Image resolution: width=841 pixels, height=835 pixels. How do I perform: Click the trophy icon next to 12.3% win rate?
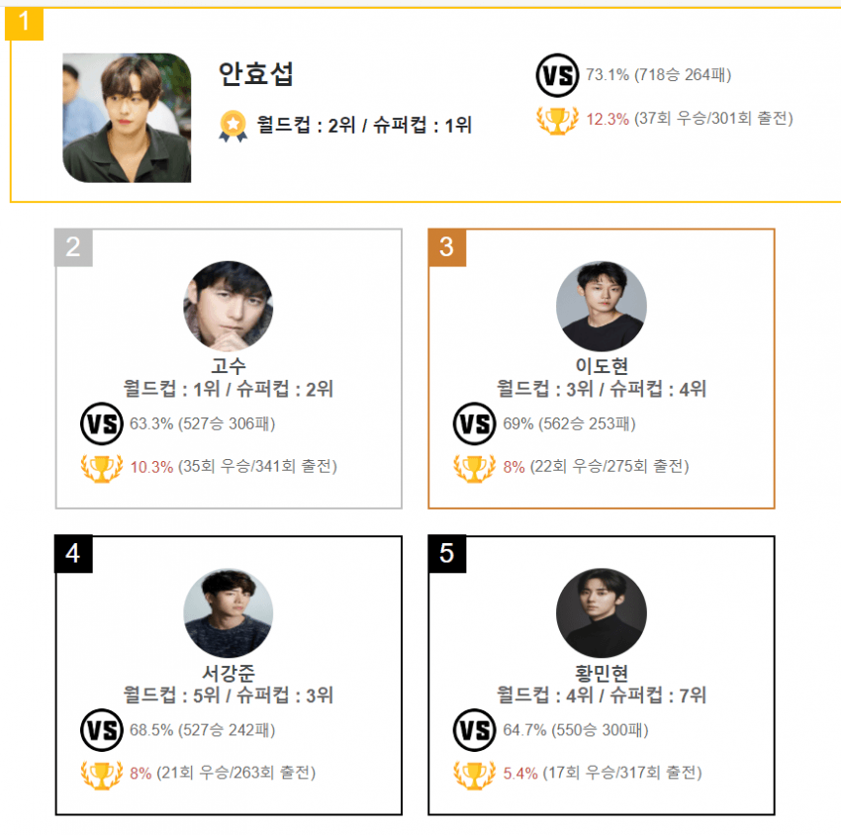click(x=557, y=120)
